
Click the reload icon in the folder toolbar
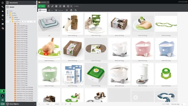point(60,6)
